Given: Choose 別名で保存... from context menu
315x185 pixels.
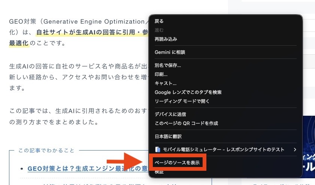Looking at the screenshot, I should tap(168, 65).
